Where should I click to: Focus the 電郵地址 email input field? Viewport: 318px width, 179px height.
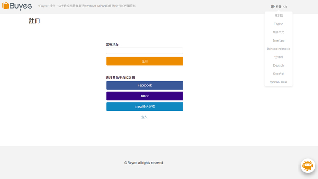coord(144,51)
